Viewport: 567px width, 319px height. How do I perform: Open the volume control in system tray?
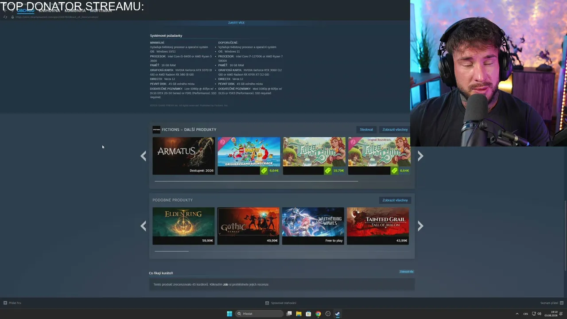(x=539, y=314)
